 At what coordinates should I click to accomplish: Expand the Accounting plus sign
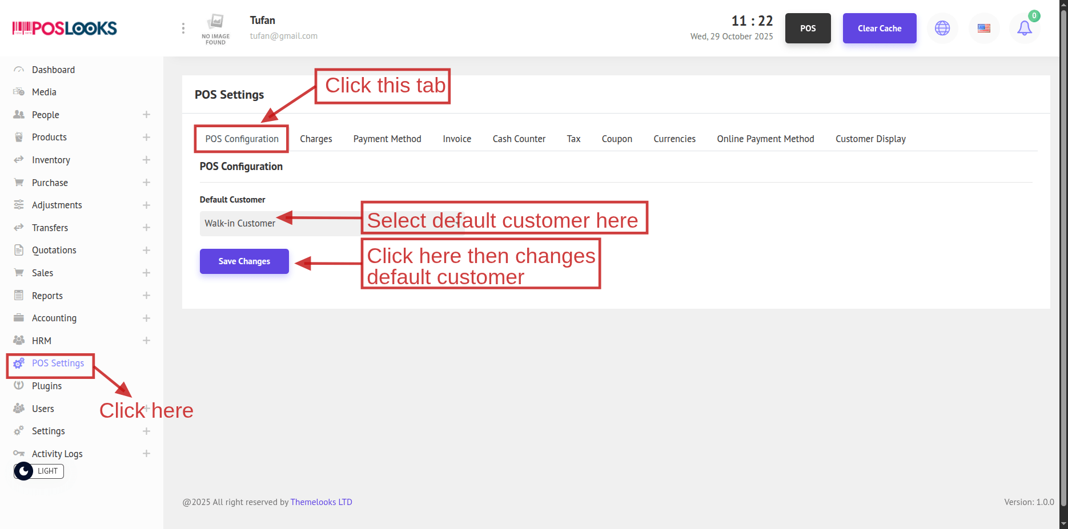[146, 318]
